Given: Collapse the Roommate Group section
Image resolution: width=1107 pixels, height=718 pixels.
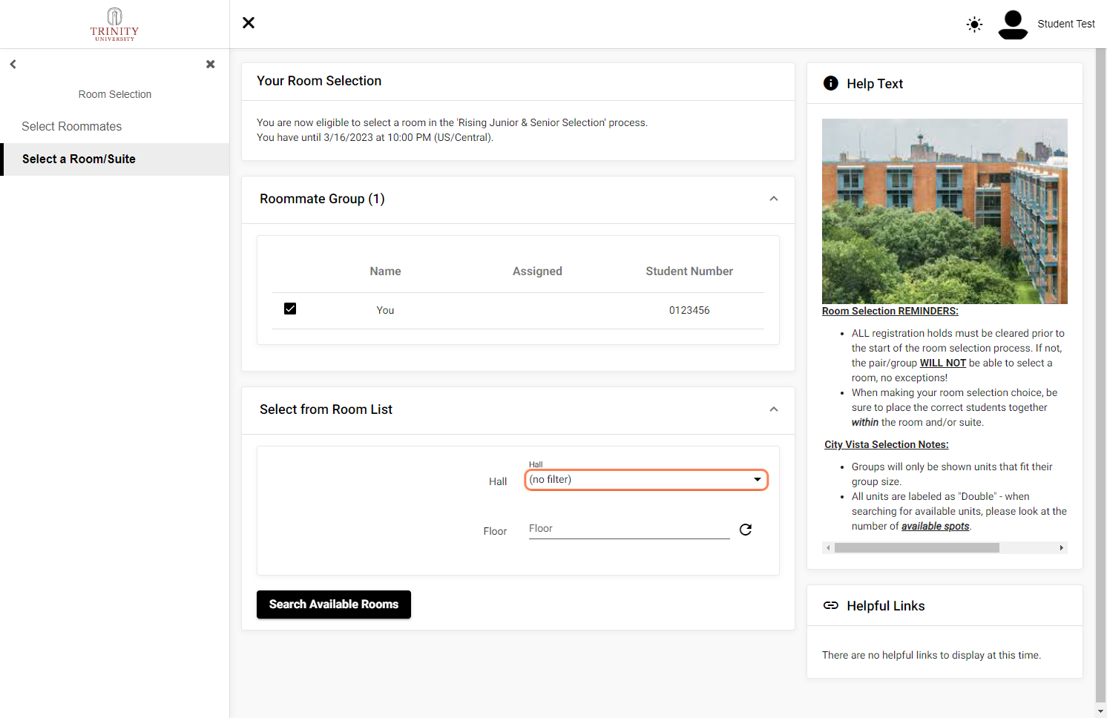Looking at the screenshot, I should (x=774, y=199).
